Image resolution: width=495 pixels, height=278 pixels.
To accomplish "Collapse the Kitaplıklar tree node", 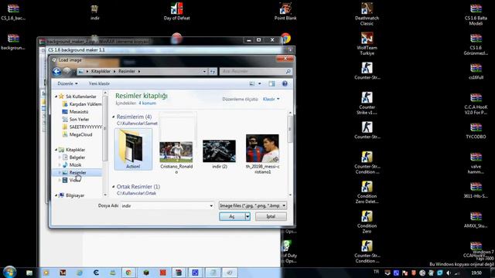I will 56,150.
